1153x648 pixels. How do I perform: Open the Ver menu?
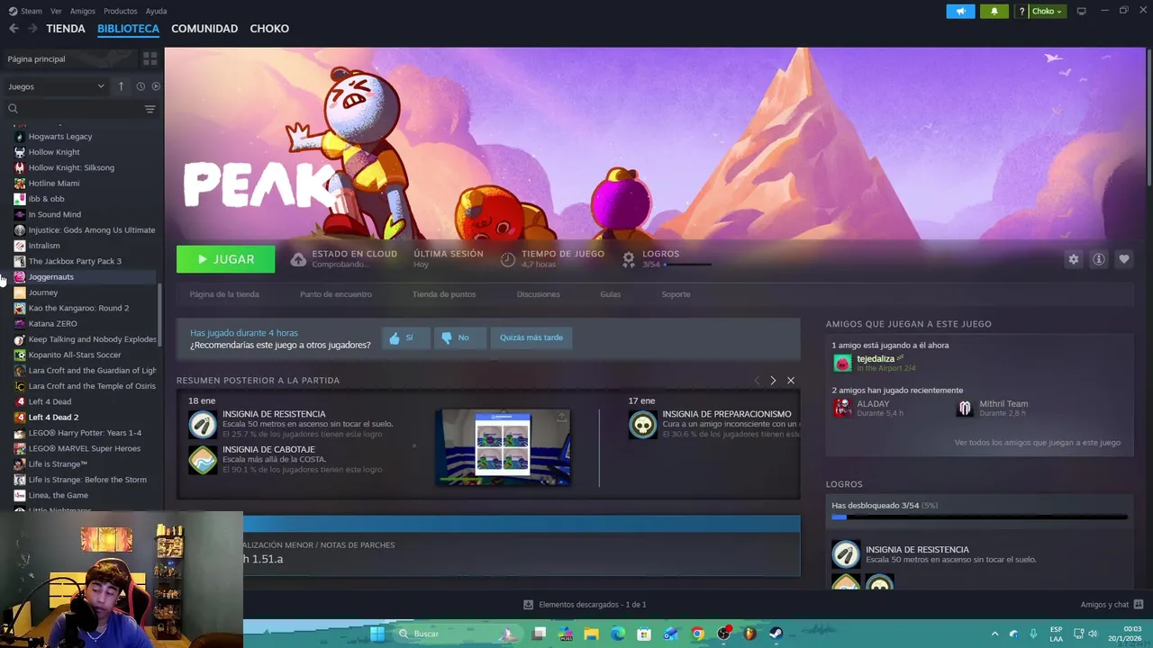(57, 11)
